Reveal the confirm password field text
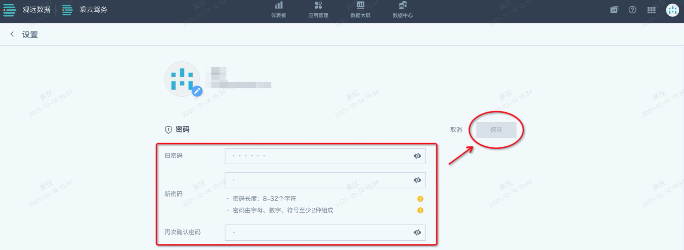This screenshot has height=250, width=684. pos(417,233)
